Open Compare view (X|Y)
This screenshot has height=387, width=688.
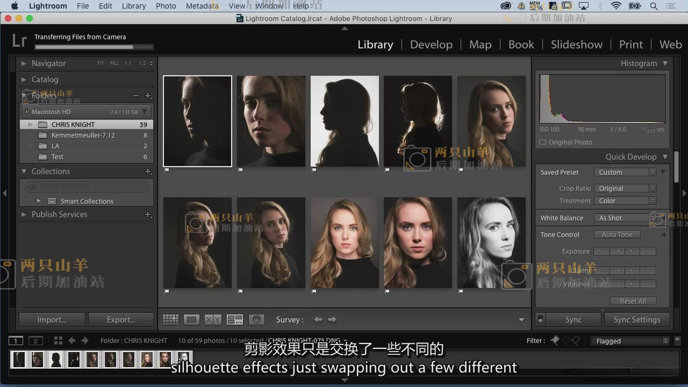tap(213, 320)
